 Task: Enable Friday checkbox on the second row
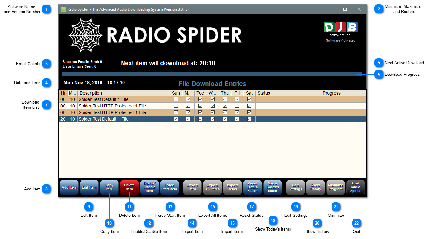pos(237,106)
